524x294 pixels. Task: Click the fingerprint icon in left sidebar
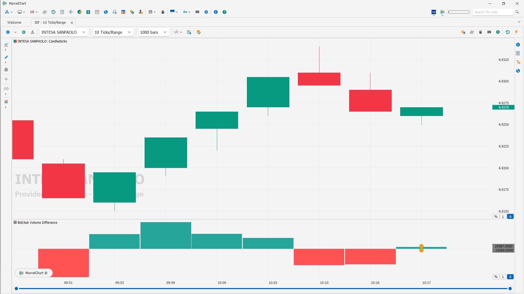[x=6, y=70]
